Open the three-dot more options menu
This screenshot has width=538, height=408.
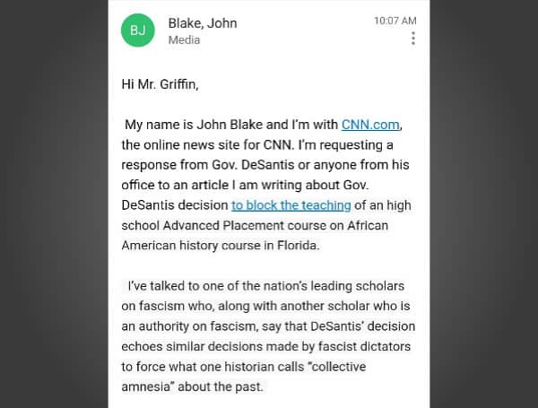point(413,38)
